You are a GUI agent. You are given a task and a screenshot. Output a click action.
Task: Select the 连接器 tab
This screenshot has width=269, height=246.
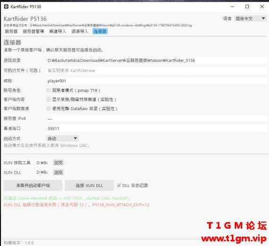point(100,31)
